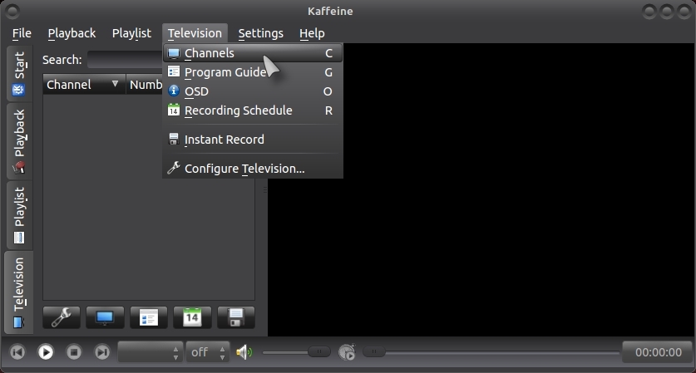The image size is (696, 373).
Task: Select OSD menu entry
Action: coord(253,91)
